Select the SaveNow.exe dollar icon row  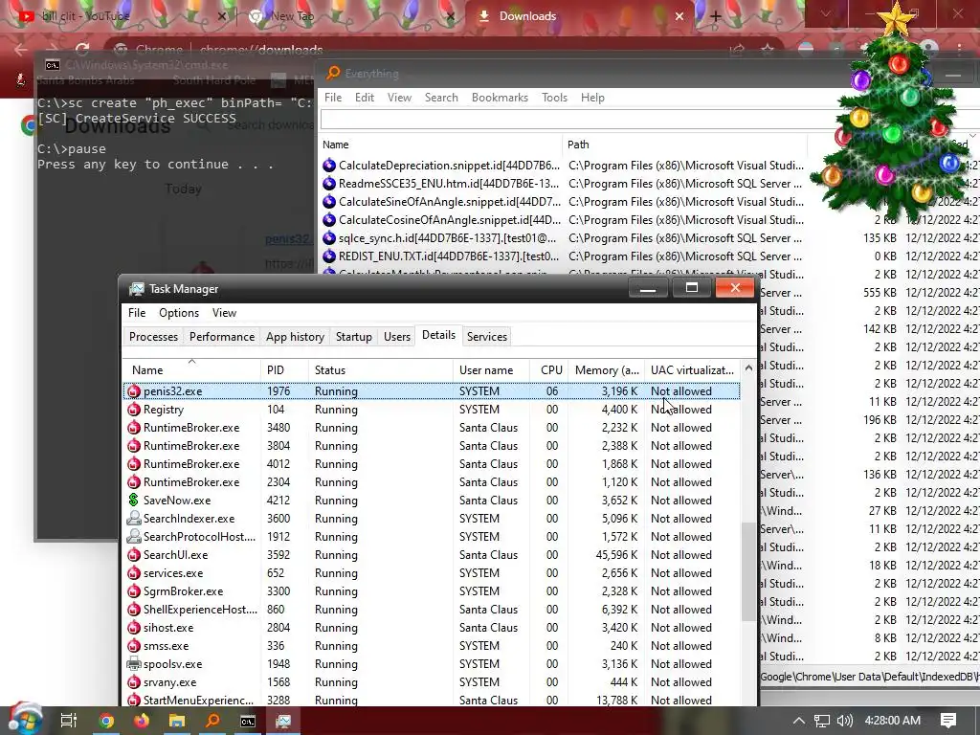tap(432, 500)
